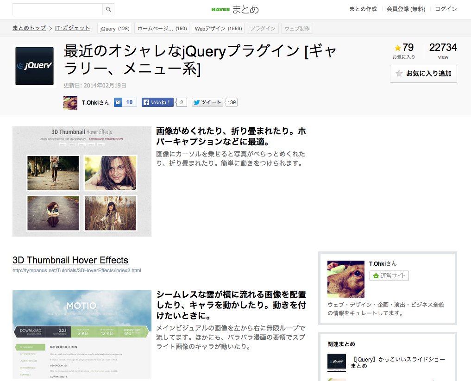Click the まとめ作成 link

click(363, 9)
